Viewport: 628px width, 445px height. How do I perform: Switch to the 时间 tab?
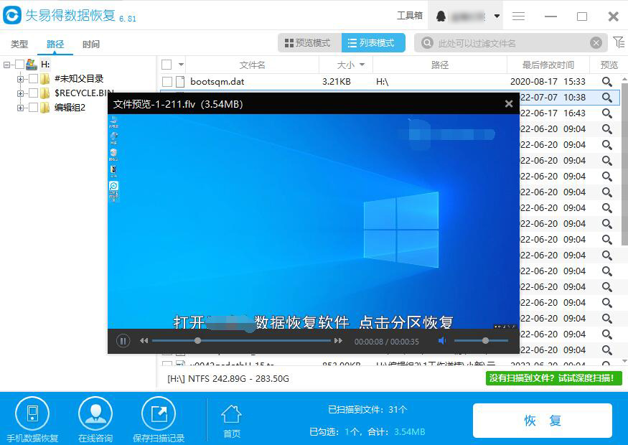click(x=91, y=44)
